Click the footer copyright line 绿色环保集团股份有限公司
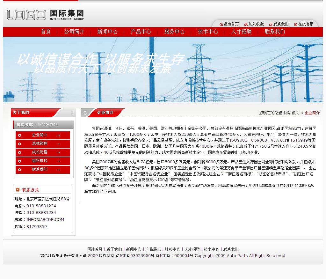This screenshot has height=279, width=326. click(163, 255)
